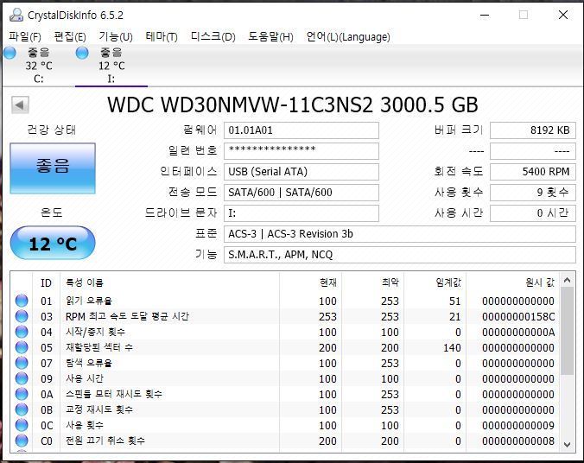Click the blue 좋음 health status button
This screenshot has height=463, width=584.
[53, 168]
